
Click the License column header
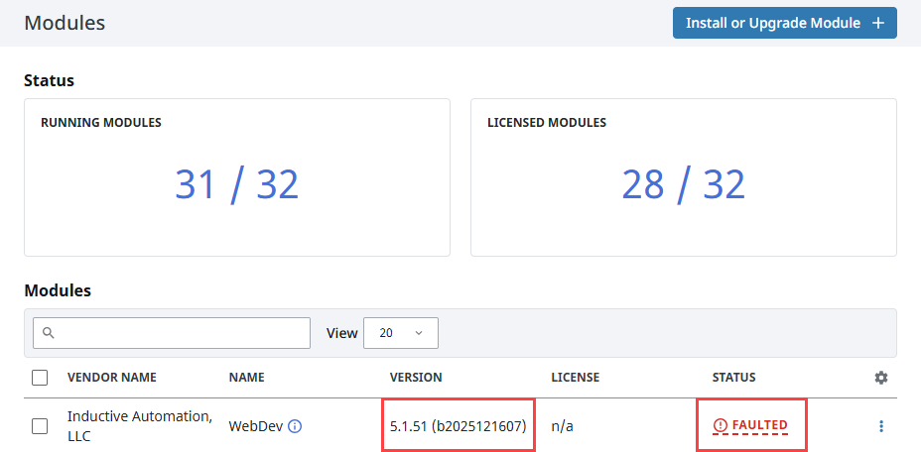[x=575, y=378]
